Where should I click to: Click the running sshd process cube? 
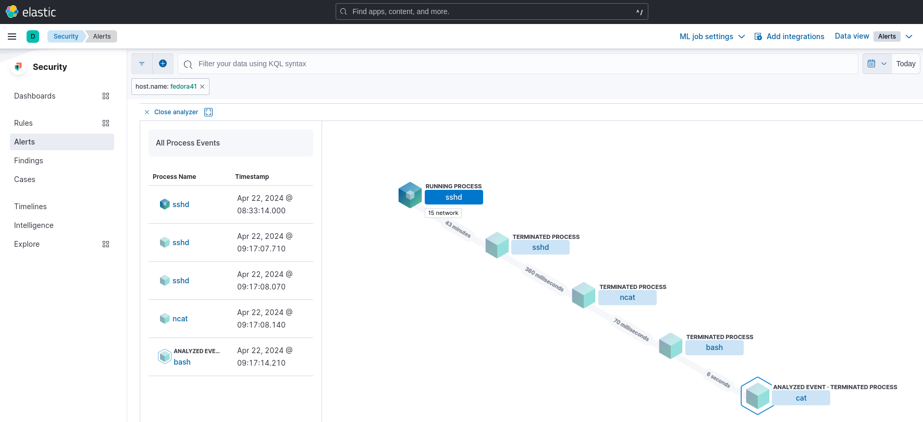coord(410,195)
